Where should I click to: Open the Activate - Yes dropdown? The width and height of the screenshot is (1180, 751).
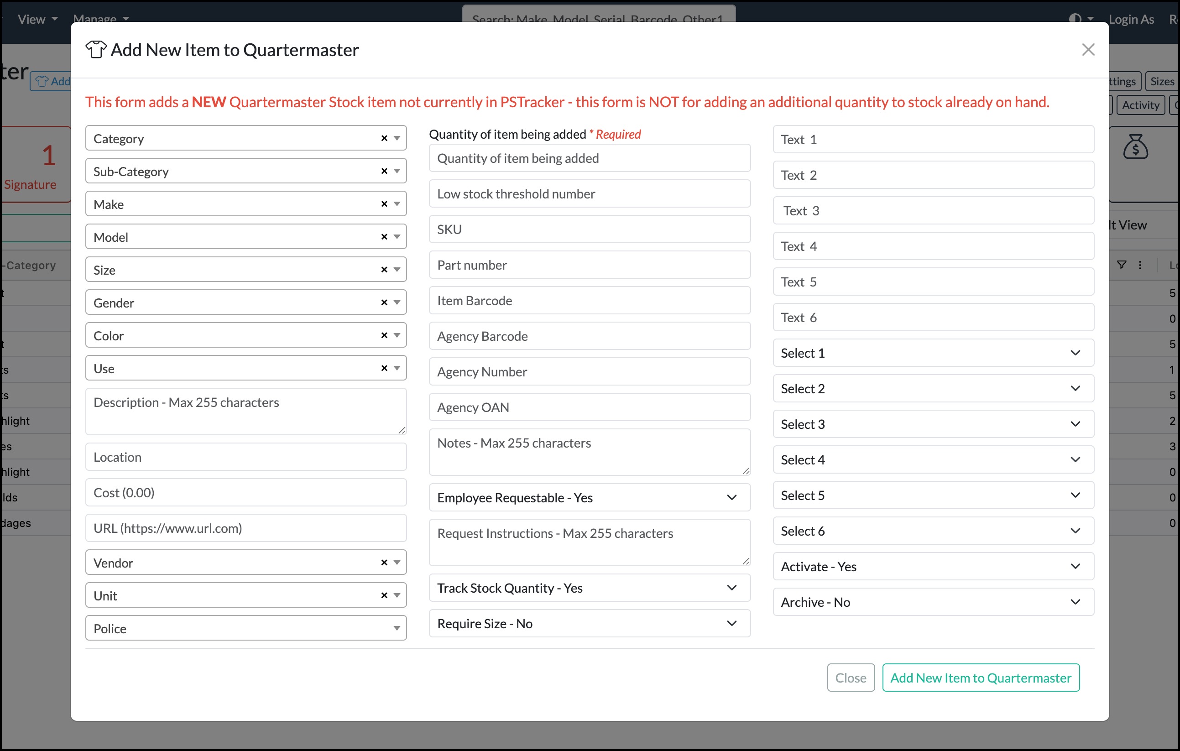[x=933, y=567]
